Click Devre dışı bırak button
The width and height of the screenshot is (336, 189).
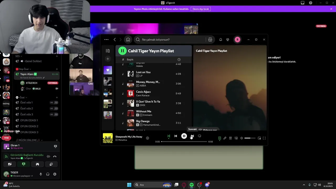(201, 9)
